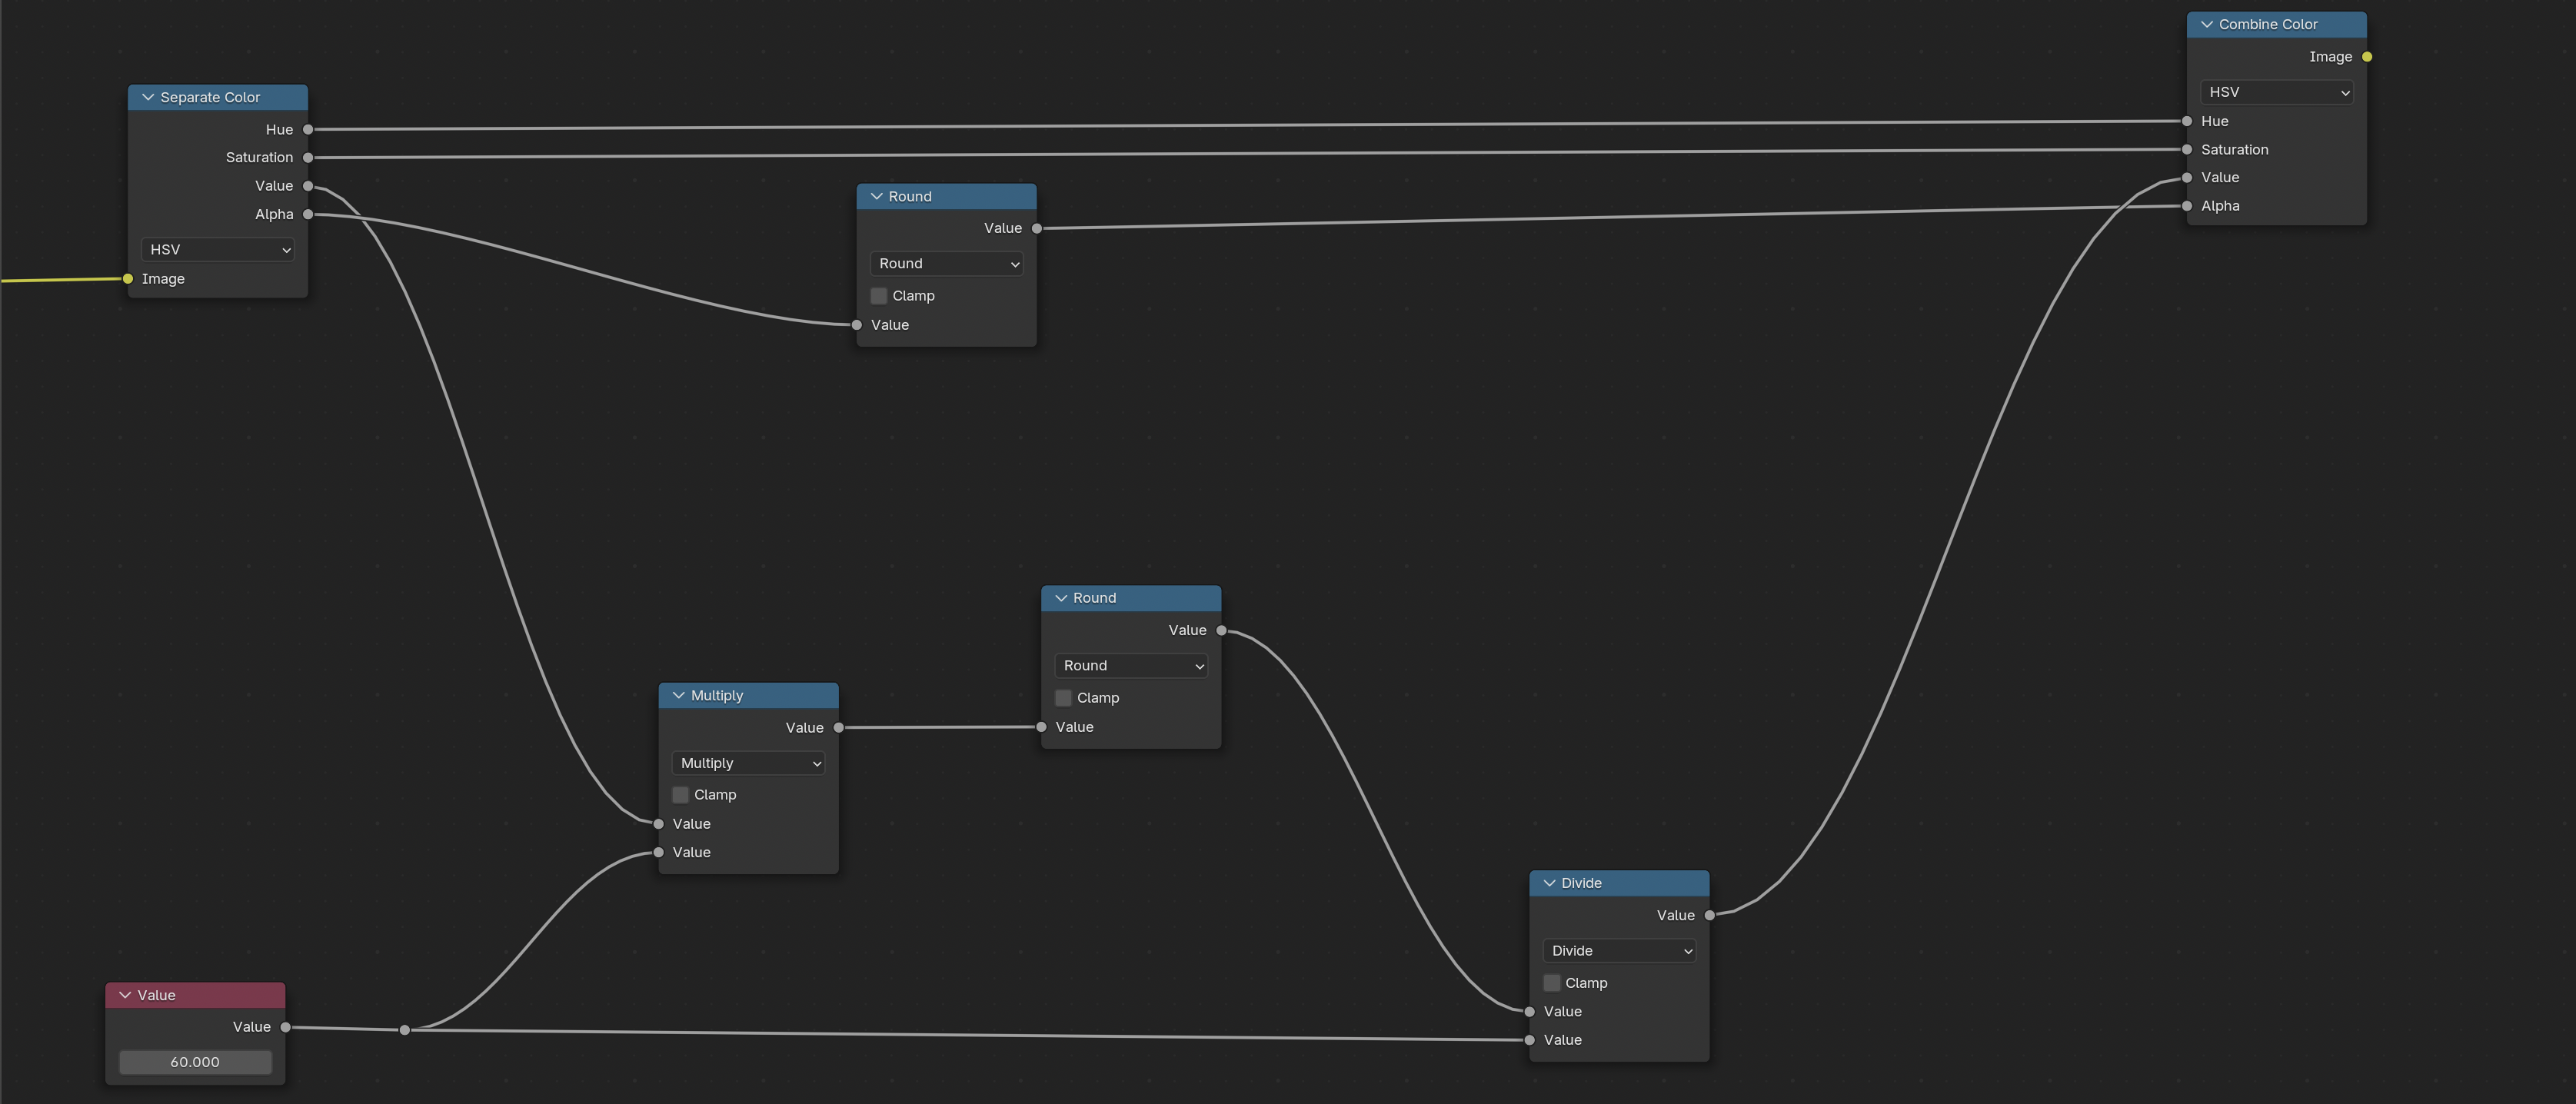
Task: Open the HSV mode dropdown in Combine Color
Action: click(x=2276, y=92)
